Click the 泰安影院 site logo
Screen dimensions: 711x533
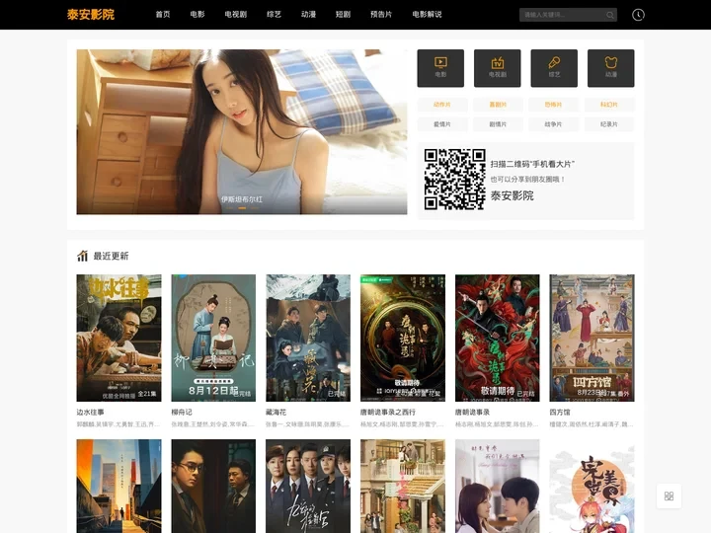click(x=91, y=15)
